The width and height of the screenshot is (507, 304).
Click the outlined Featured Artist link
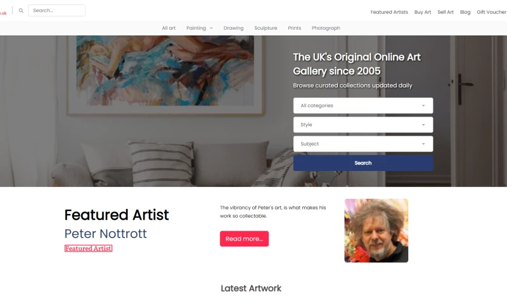pyautogui.click(x=88, y=248)
